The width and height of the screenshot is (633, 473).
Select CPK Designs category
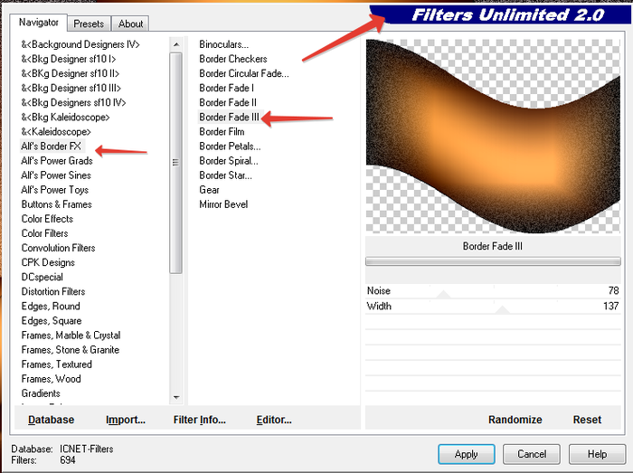[48, 262]
